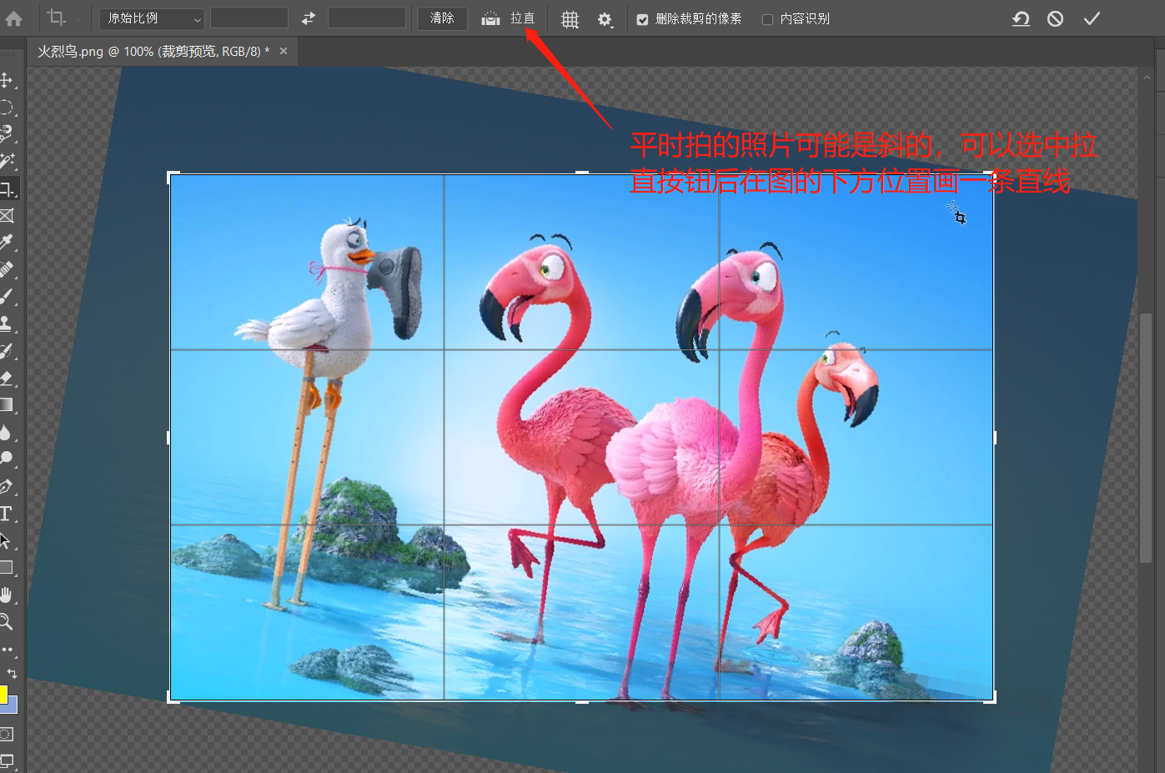
Task: Click the 清除 clear button
Action: [x=442, y=18]
